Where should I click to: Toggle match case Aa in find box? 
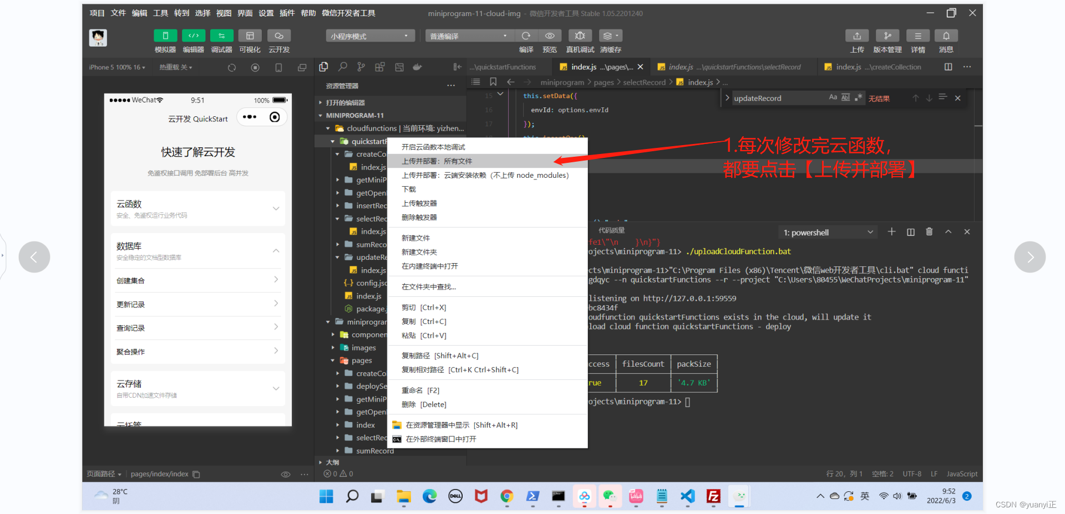(x=833, y=97)
